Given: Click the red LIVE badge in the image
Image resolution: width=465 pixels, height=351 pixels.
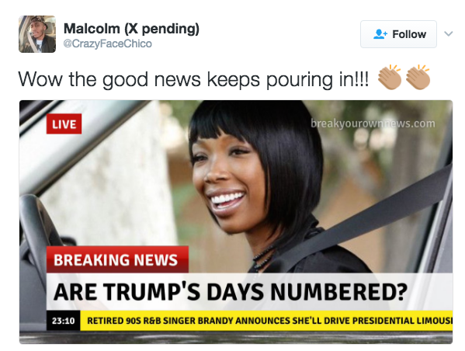Looking at the screenshot, I should 64,123.
